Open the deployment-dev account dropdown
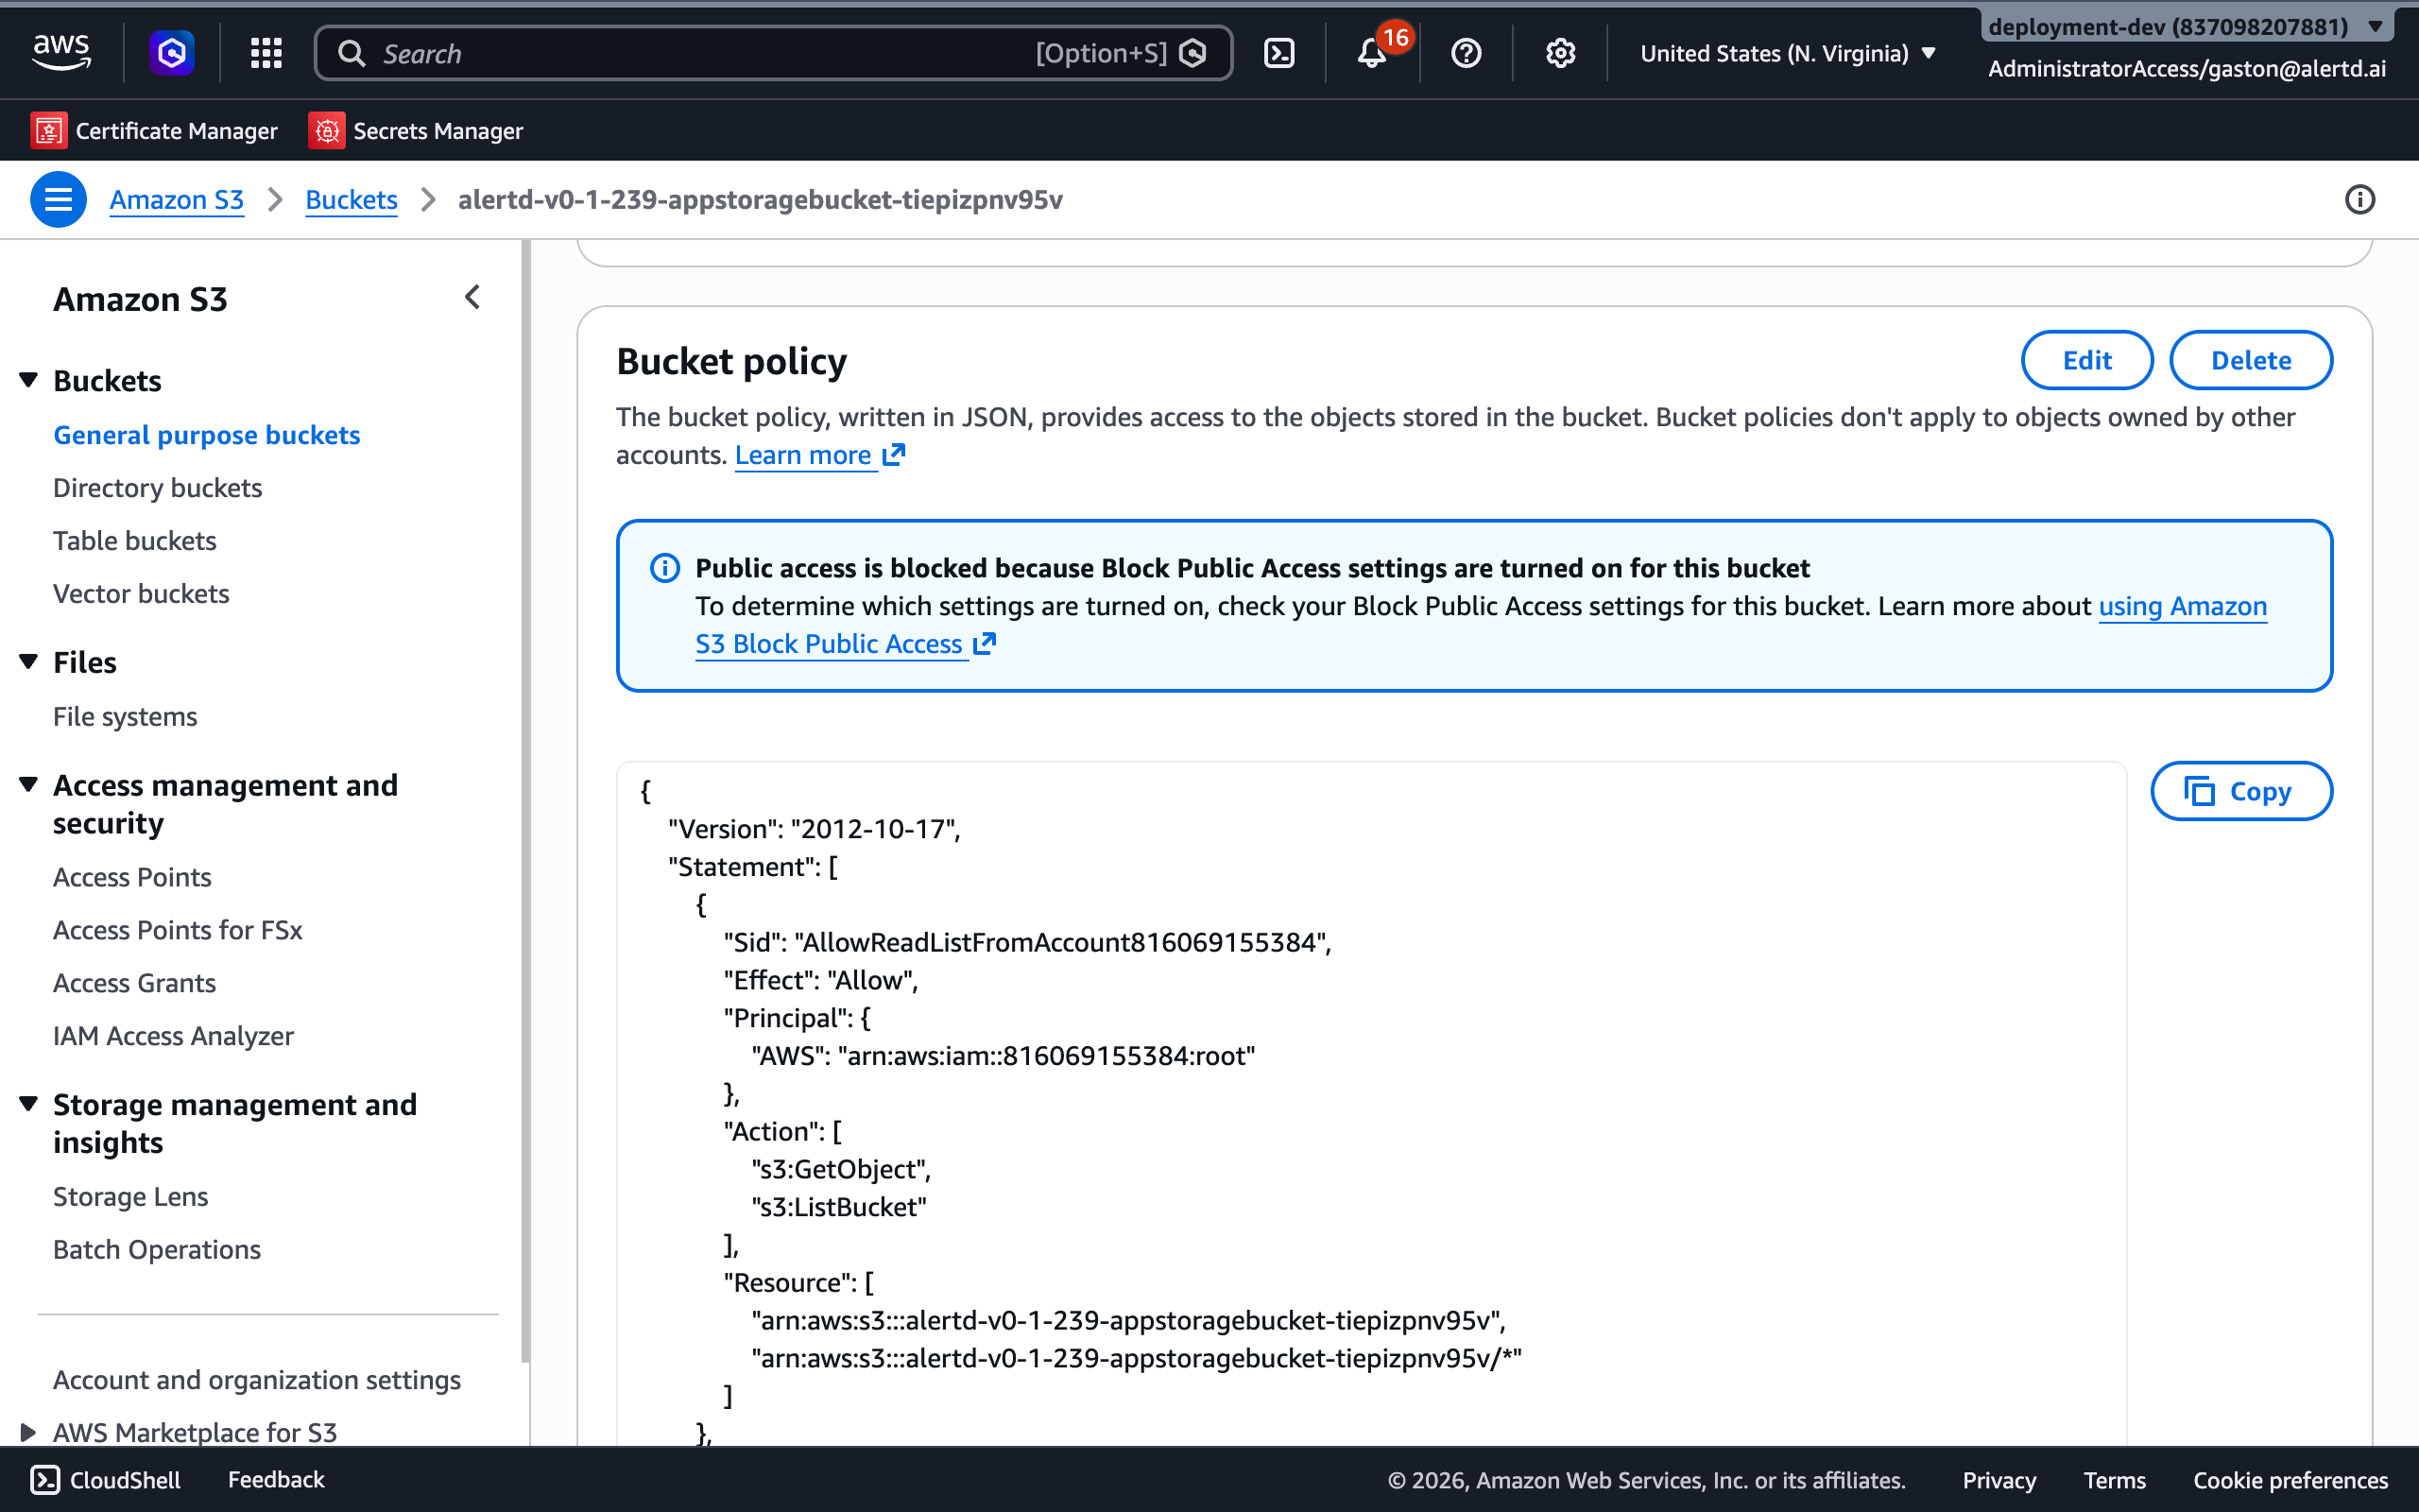 (2187, 26)
